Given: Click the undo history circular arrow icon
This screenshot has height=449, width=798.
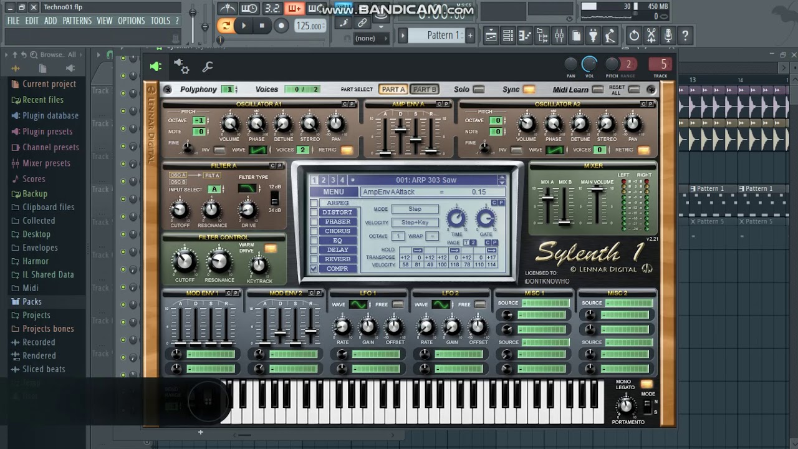Looking at the screenshot, I should coord(634,36).
